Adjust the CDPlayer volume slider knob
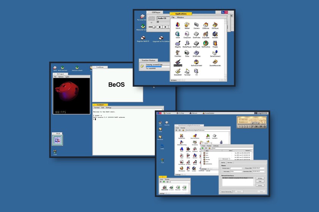The height and width of the screenshot is (212, 319). [154, 27]
